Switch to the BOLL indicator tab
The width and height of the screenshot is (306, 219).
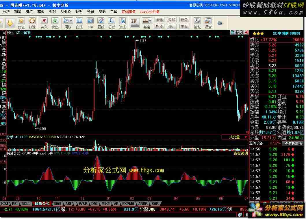pos(25,204)
